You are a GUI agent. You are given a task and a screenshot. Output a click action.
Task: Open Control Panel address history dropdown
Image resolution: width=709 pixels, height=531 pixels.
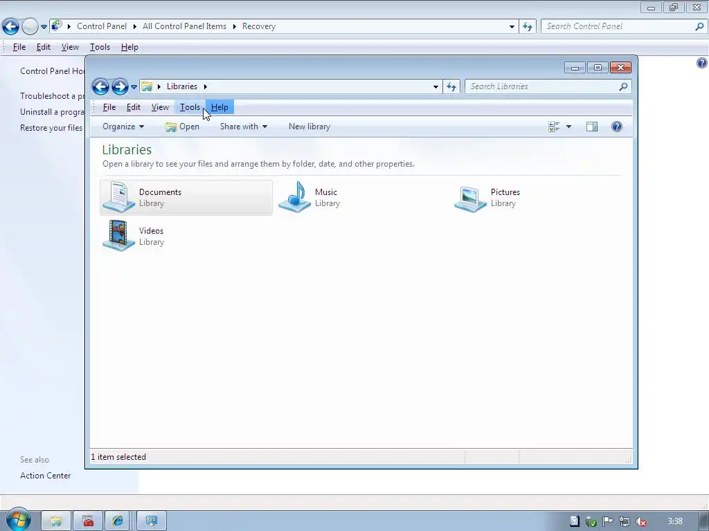point(512,27)
